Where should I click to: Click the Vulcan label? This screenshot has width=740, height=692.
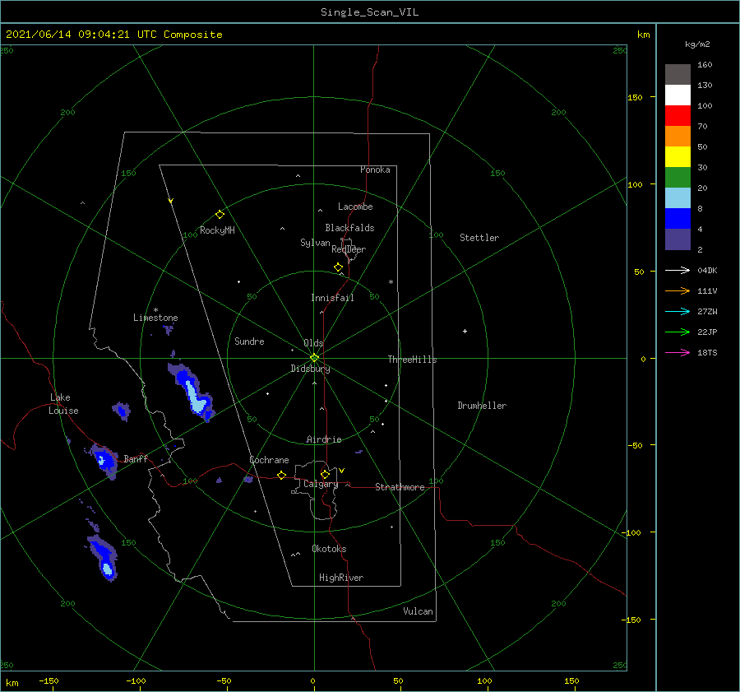point(418,611)
